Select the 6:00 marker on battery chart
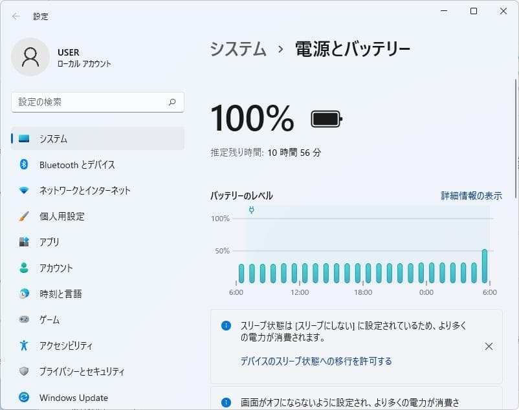Screen dimensions: 519x410 click(x=236, y=293)
